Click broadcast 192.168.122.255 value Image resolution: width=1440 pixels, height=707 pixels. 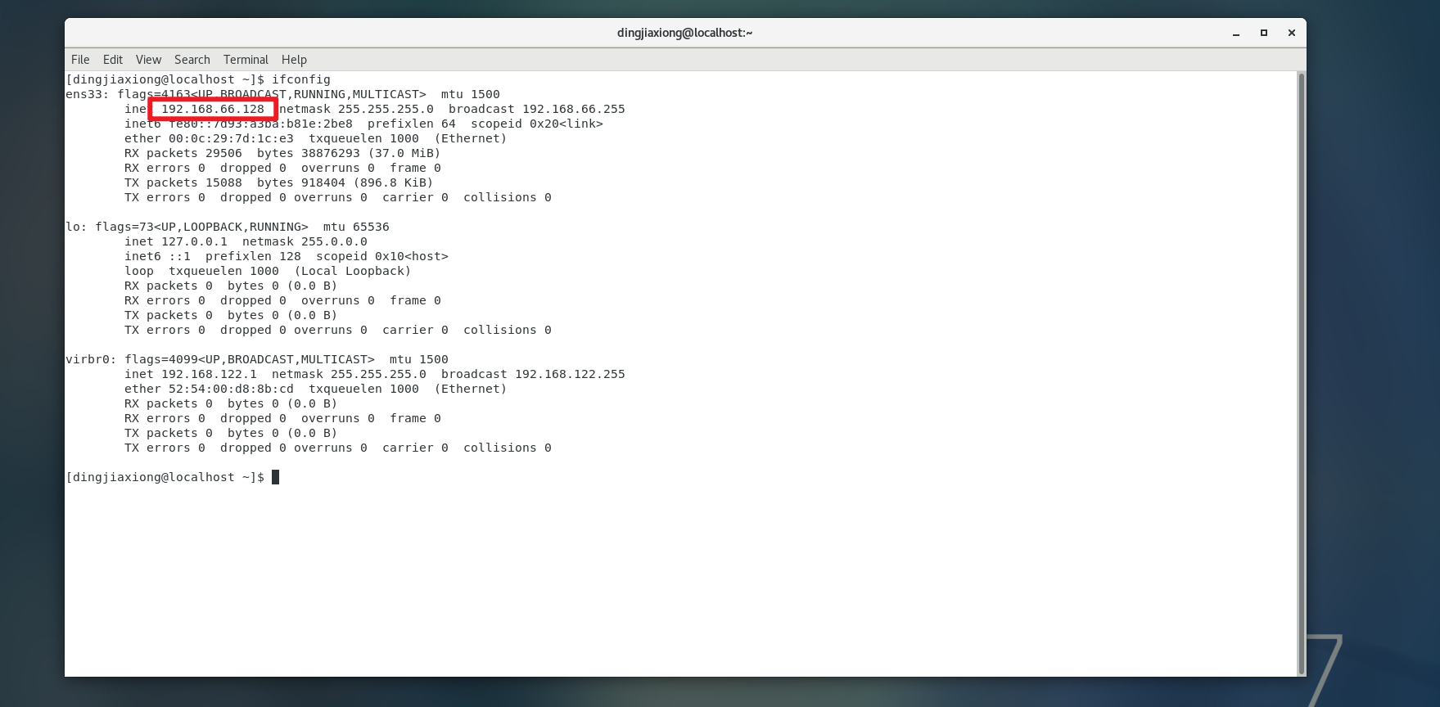[x=570, y=374]
